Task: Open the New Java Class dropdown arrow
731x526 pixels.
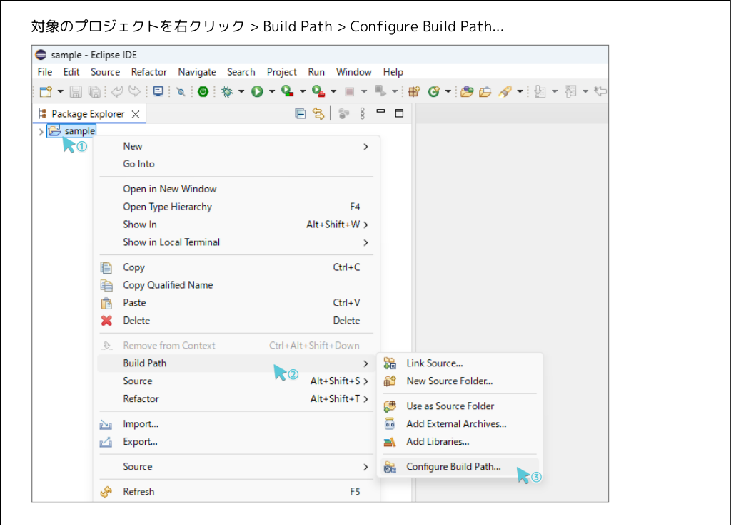Action: click(448, 92)
